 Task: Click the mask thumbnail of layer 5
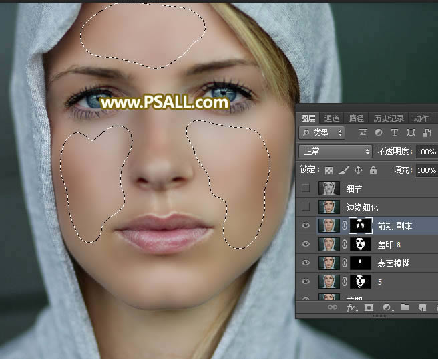[x=361, y=282]
